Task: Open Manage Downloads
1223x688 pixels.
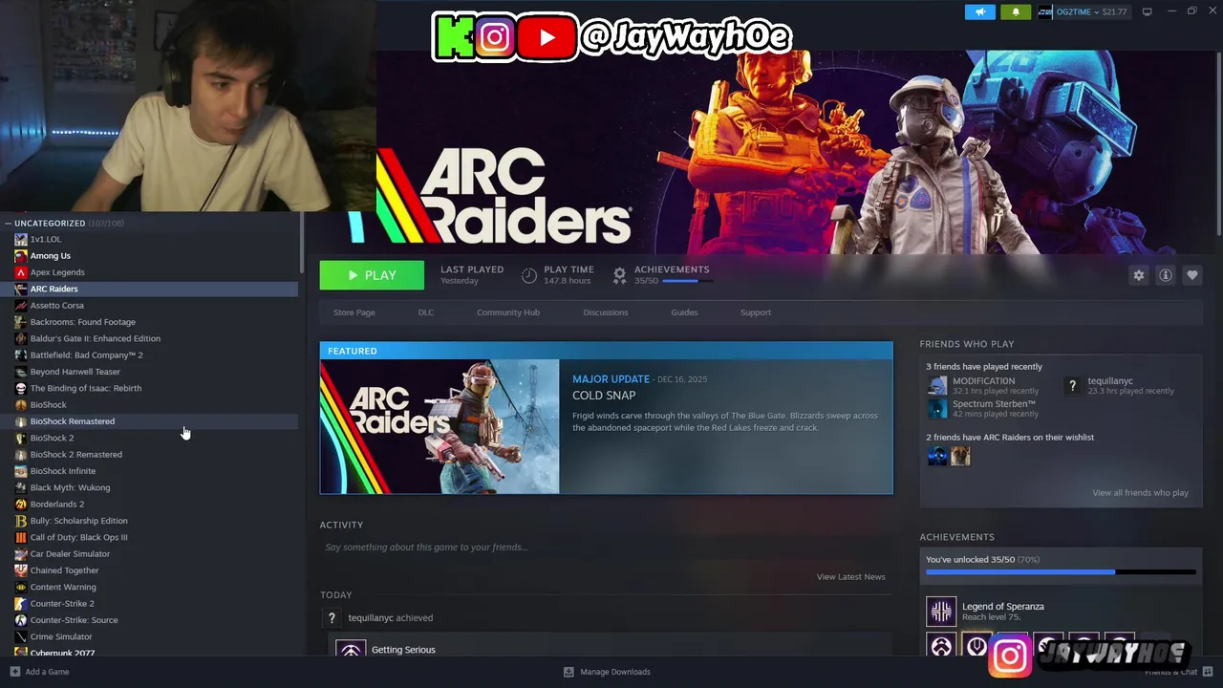Action: [x=607, y=672]
